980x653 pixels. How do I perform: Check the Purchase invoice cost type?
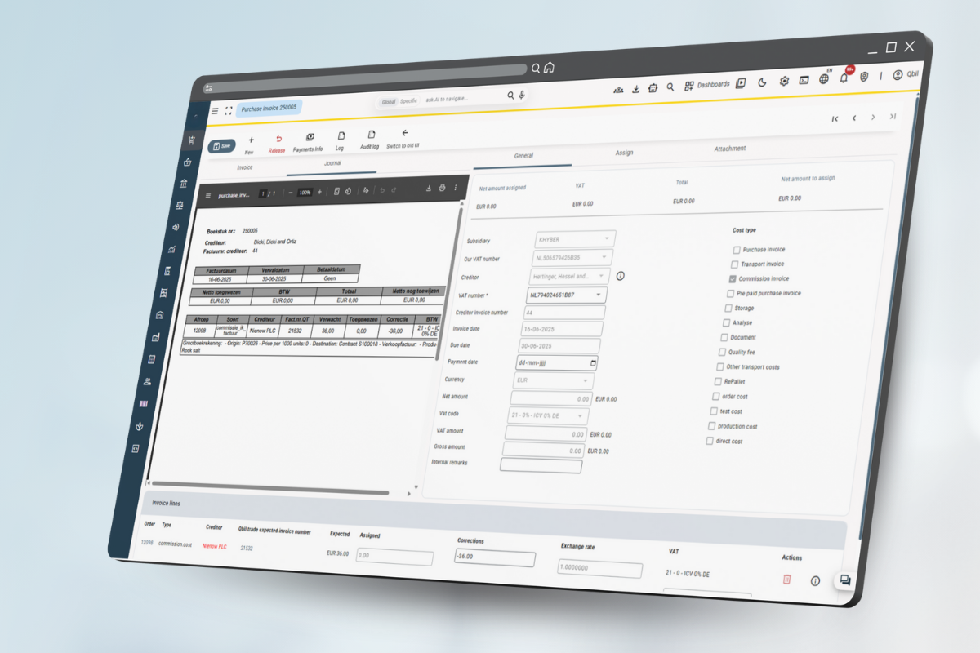(737, 250)
